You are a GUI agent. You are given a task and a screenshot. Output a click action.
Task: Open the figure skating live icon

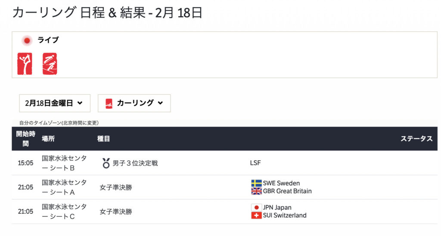tap(25, 64)
